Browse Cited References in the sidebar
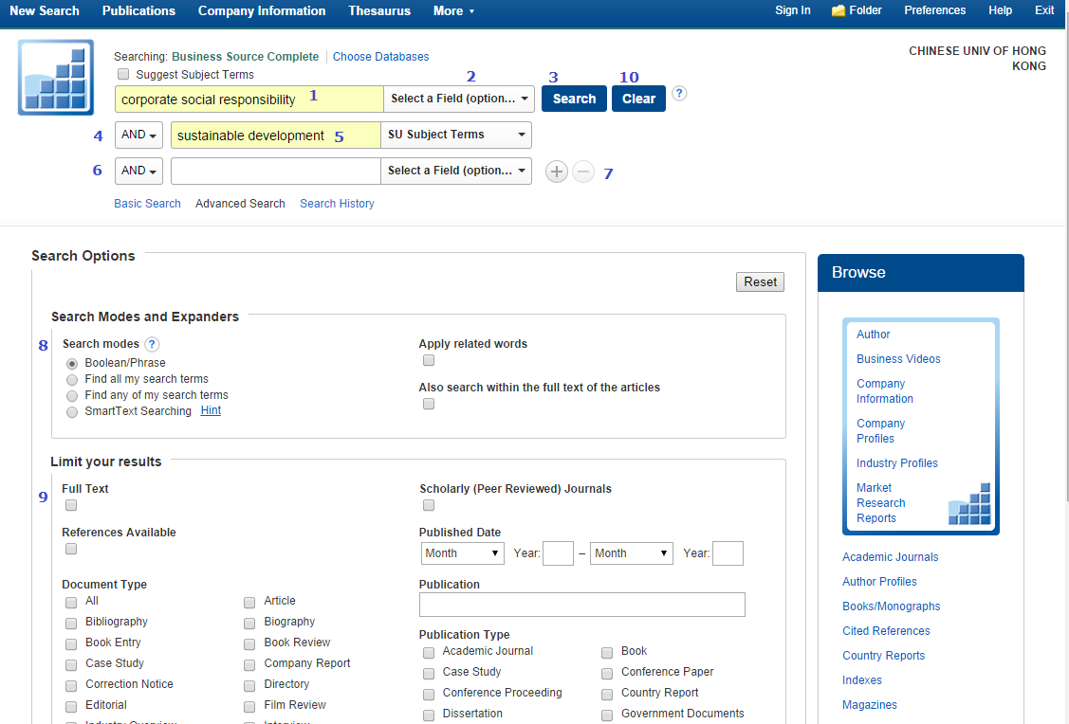The image size is (1069, 724). tap(886, 630)
